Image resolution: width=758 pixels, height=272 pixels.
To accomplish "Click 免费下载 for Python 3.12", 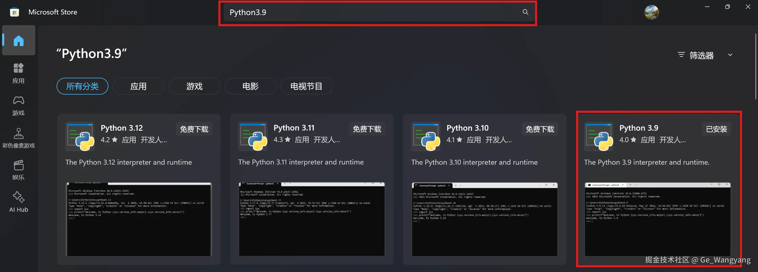I will pyautogui.click(x=194, y=129).
